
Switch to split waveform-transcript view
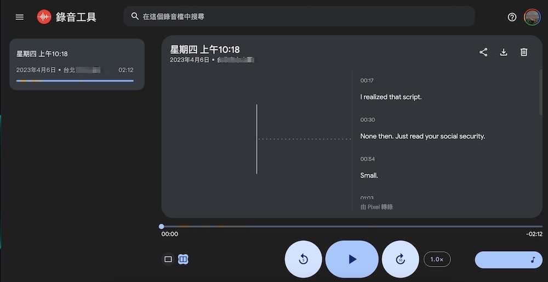click(183, 260)
